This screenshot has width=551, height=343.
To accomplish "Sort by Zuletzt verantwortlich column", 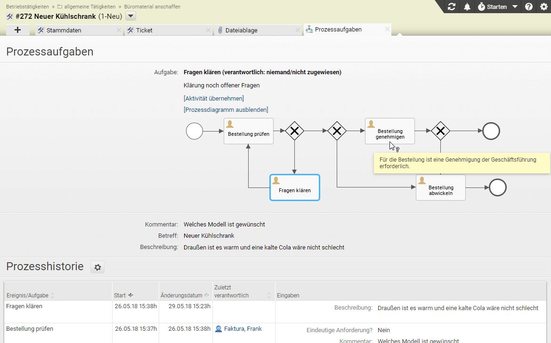I will [x=243, y=291].
